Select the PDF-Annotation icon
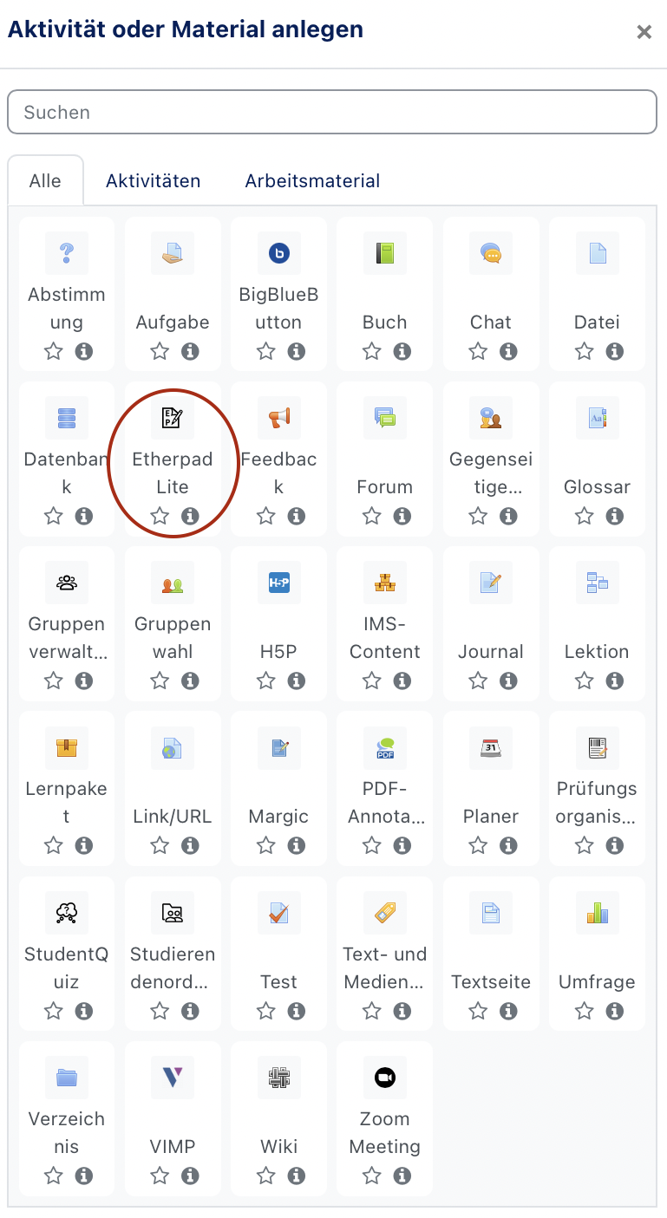This screenshot has height=1218, width=667. click(x=384, y=747)
